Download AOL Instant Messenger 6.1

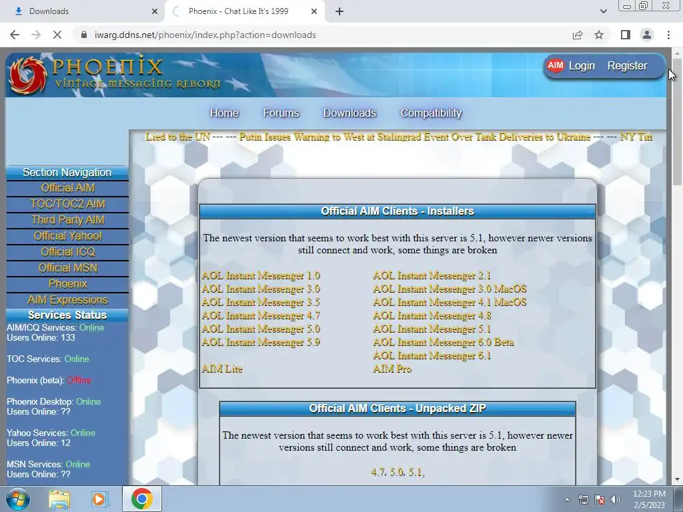click(432, 356)
